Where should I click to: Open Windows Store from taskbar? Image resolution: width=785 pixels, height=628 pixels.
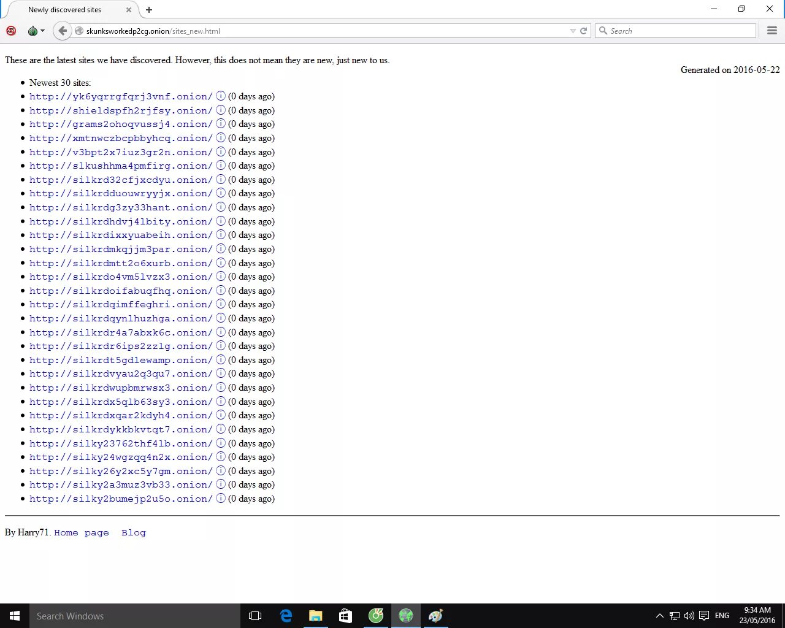coord(345,616)
